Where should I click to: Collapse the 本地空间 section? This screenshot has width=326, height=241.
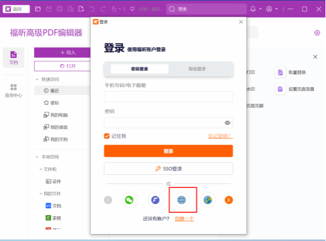click(x=37, y=157)
